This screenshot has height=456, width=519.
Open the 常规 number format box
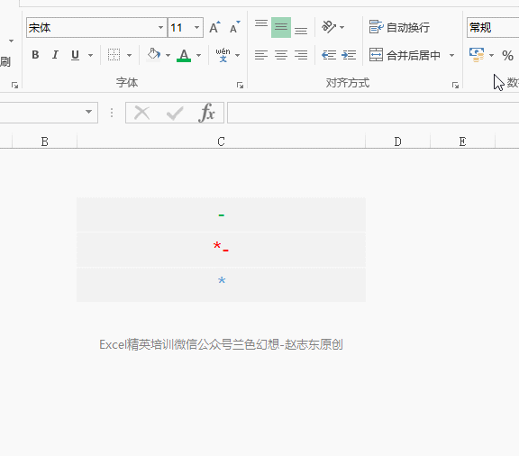(x=493, y=27)
